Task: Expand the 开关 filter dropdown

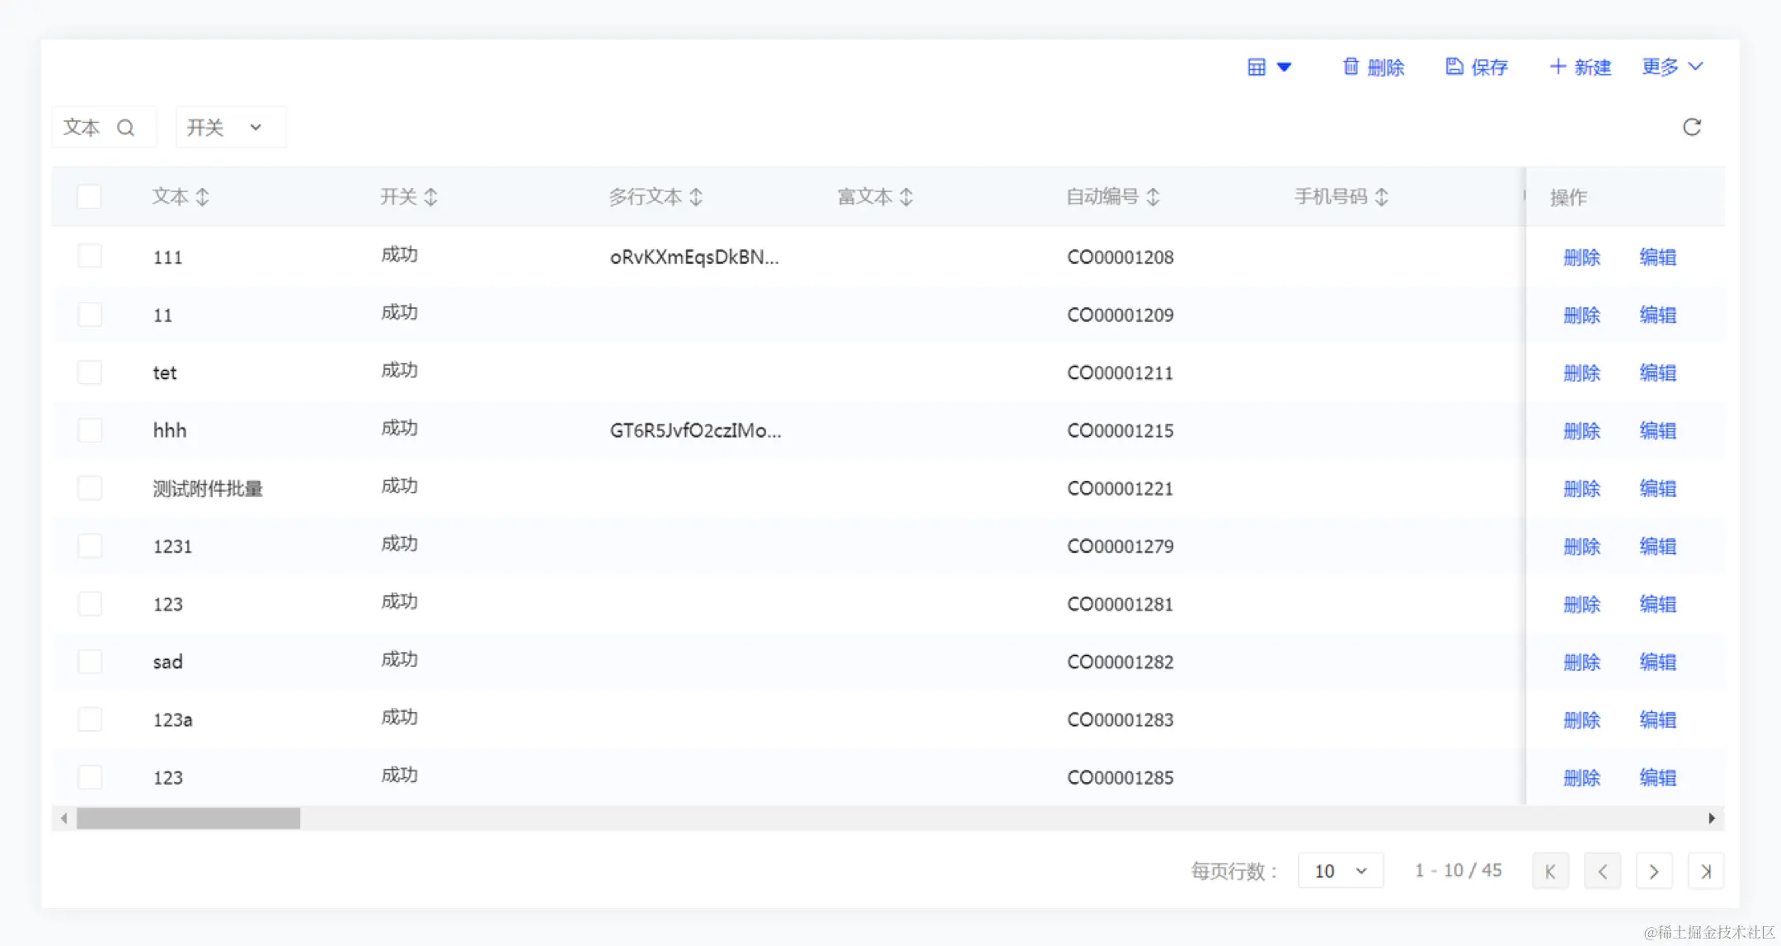Action: pos(230,128)
